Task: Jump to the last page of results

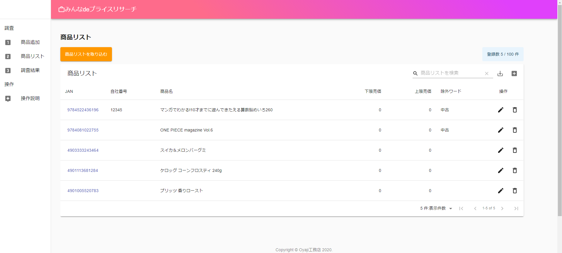Action: (x=516, y=208)
